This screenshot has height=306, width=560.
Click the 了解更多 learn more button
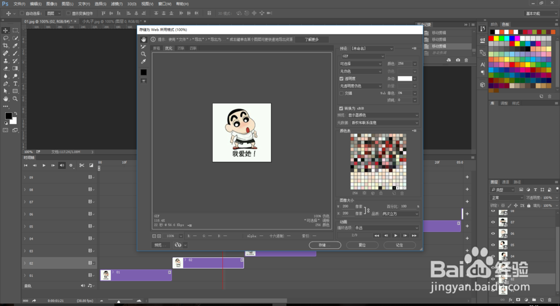(x=311, y=40)
